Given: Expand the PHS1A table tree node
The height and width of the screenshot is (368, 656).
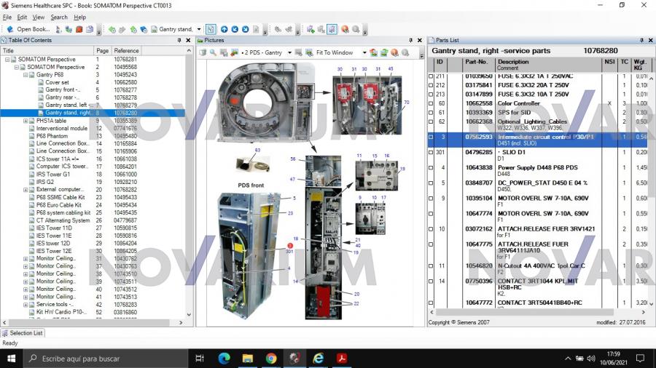Looking at the screenshot, I should (x=26, y=121).
